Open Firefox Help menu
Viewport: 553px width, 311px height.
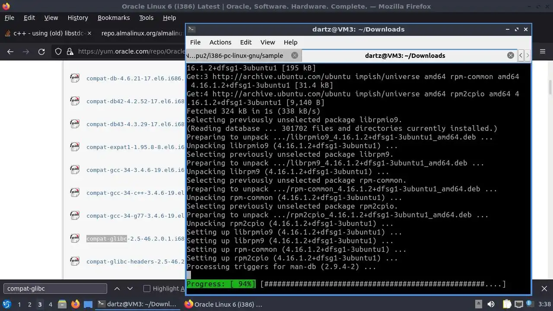click(x=169, y=18)
